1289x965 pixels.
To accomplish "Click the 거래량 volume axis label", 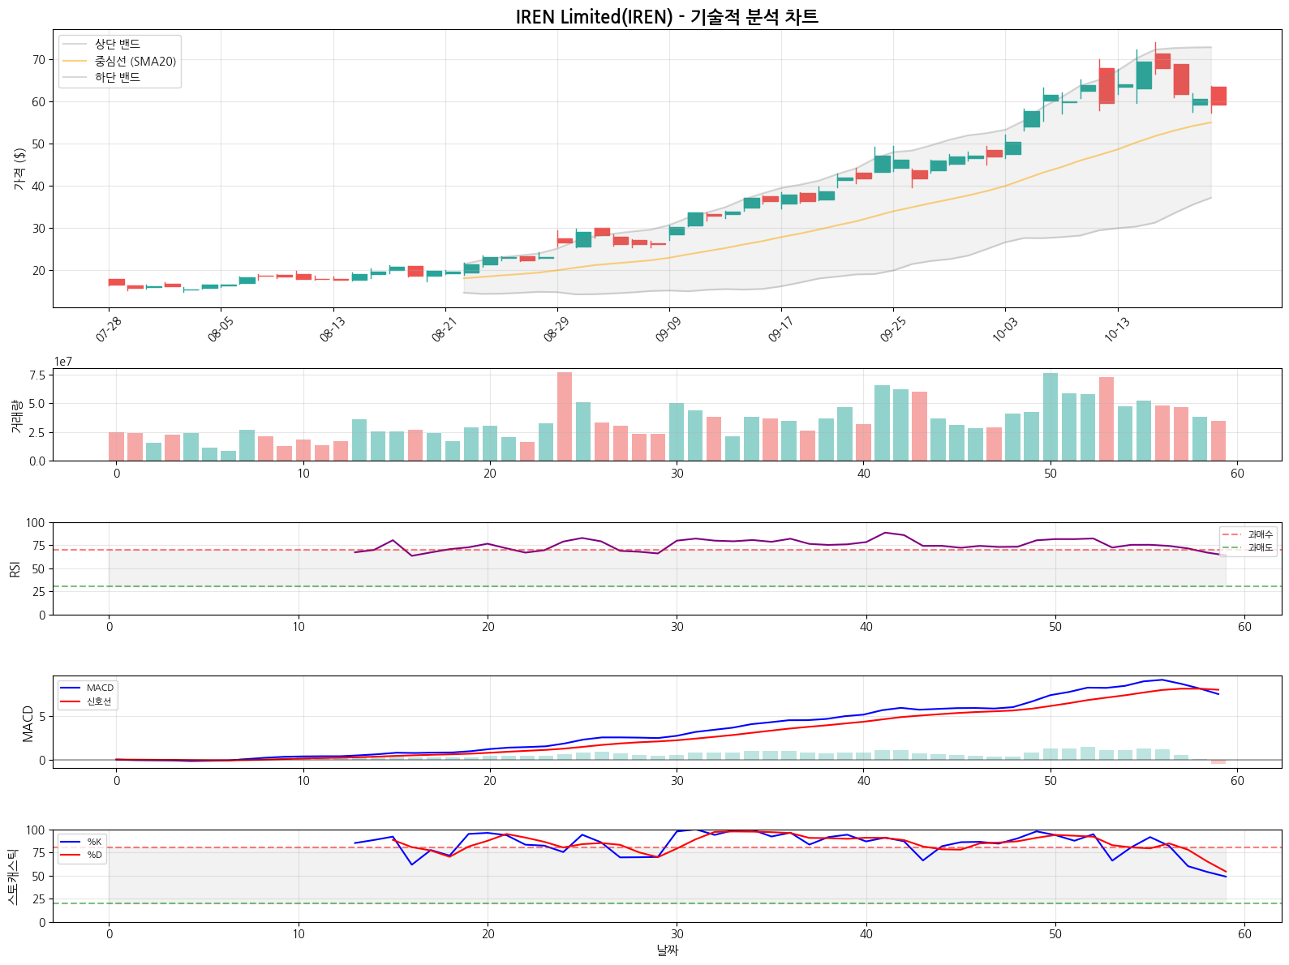I will (x=16, y=415).
